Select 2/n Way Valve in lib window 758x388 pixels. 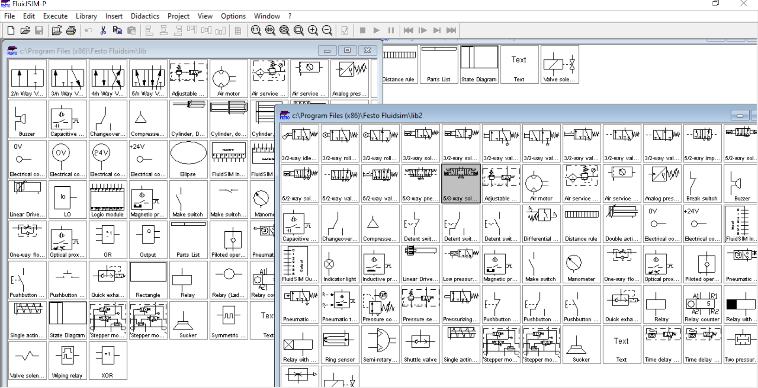[27, 79]
